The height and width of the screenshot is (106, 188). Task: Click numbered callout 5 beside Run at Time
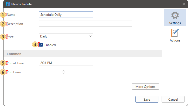click(3, 63)
